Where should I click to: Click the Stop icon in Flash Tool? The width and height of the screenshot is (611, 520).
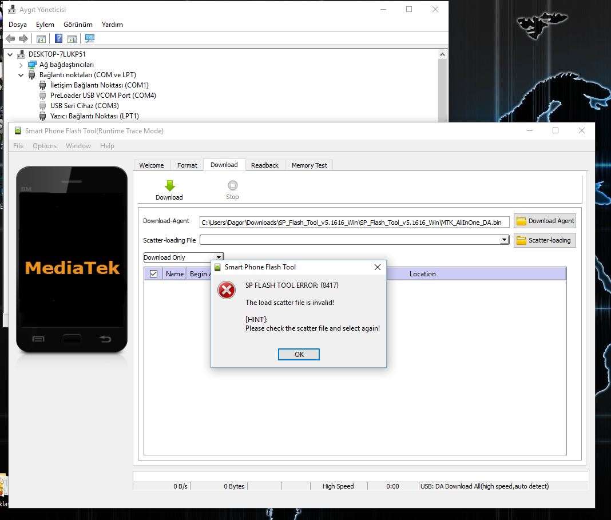[233, 185]
